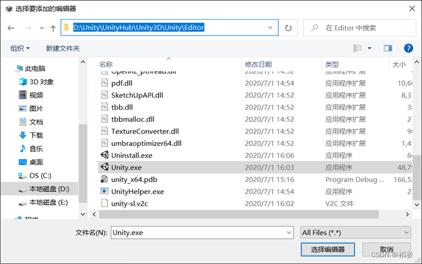
Task: Sort files by 大小 column
Action: [401, 64]
